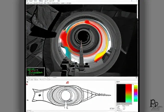Viewport: 164px width, 112px height.
Task: Click the red circular icon above the wireframe drawing
Action: [68, 83]
